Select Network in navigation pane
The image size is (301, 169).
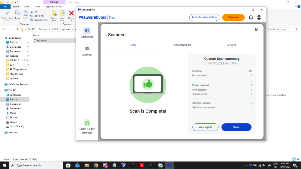point(13,132)
